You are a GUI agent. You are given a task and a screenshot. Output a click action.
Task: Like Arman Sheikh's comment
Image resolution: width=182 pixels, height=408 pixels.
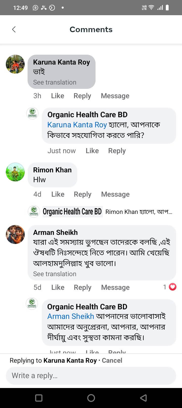tap(58, 288)
